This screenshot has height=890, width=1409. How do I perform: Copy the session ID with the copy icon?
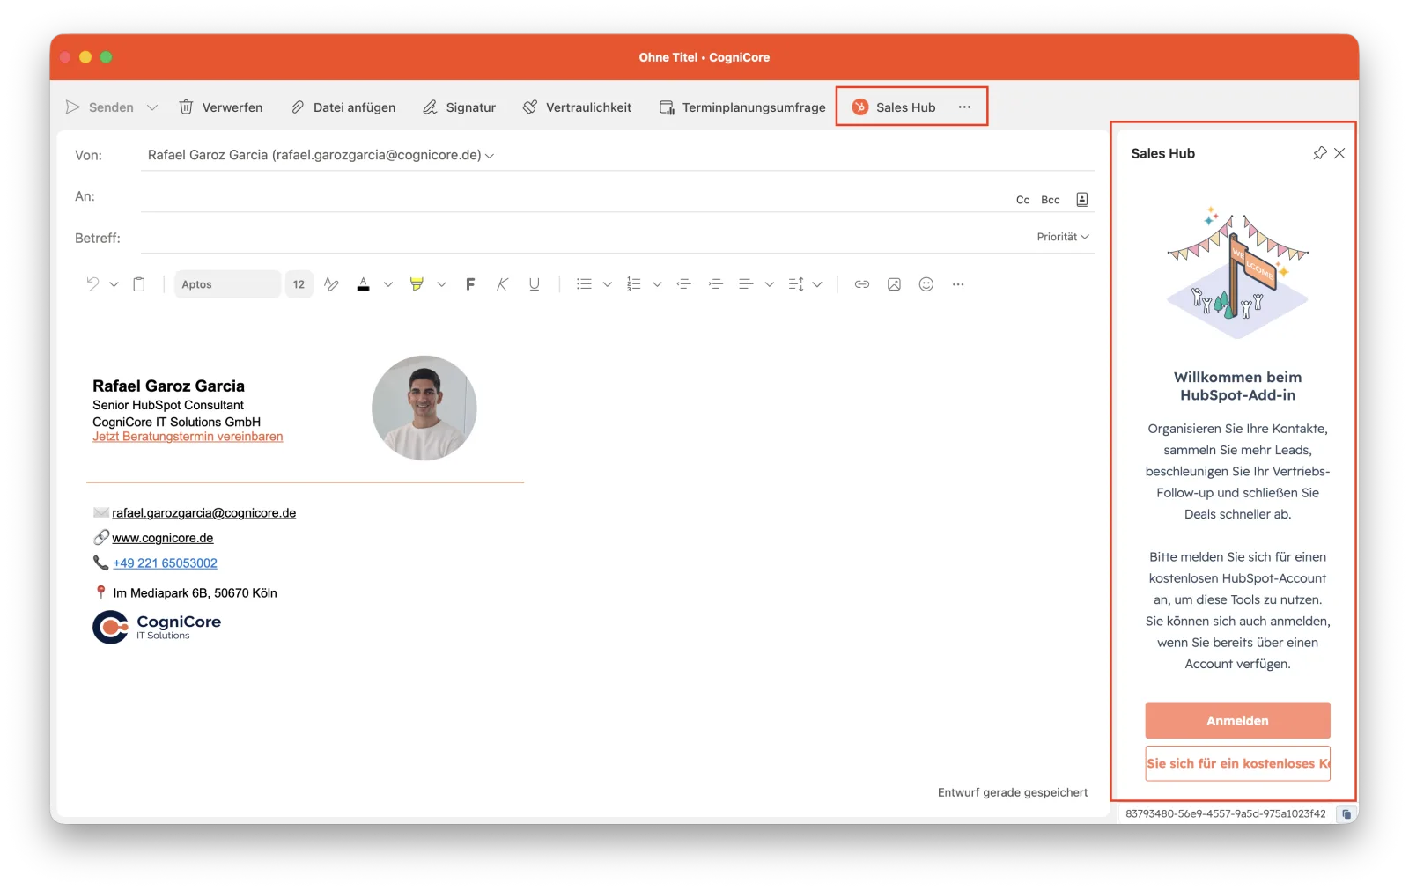1346,814
